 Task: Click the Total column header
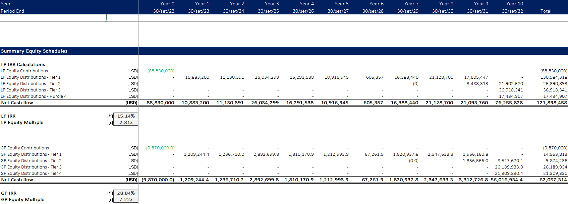coord(546,11)
